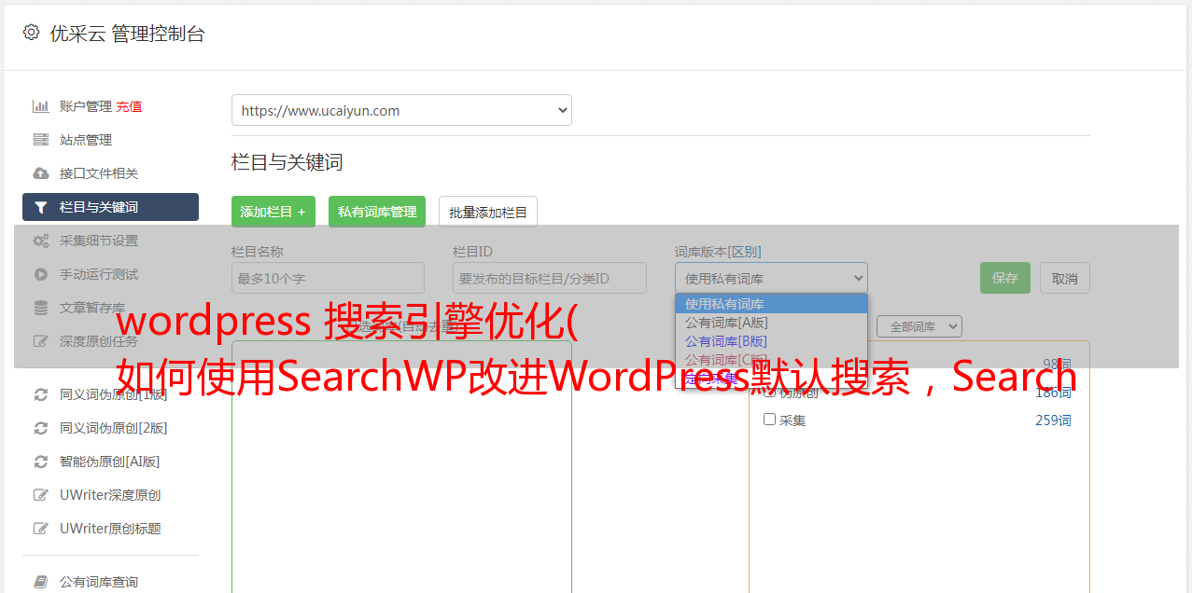
Task: Click the 栏目与关键词 page heading
Action: click(x=287, y=162)
